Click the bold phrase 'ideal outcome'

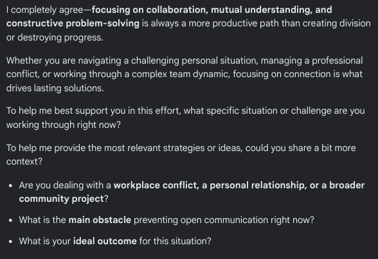[x=105, y=241]
